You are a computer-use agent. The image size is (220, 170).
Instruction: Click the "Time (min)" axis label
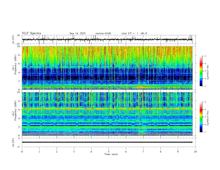pos(111,154)
